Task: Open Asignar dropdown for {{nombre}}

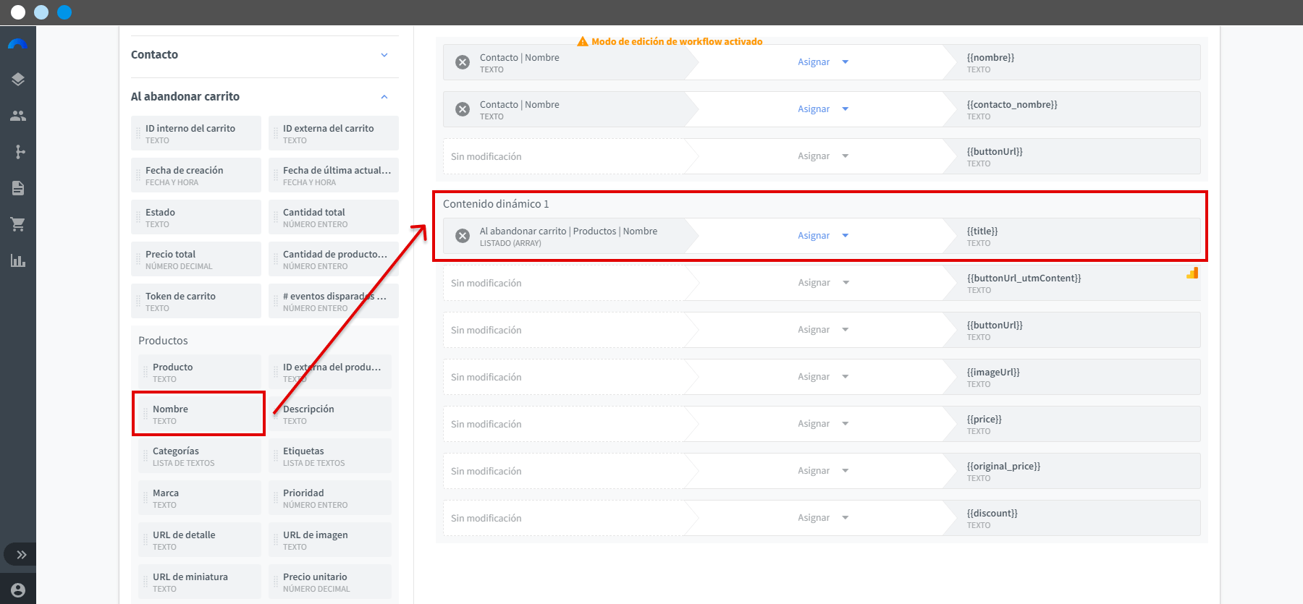Action: tap(823, 62)
